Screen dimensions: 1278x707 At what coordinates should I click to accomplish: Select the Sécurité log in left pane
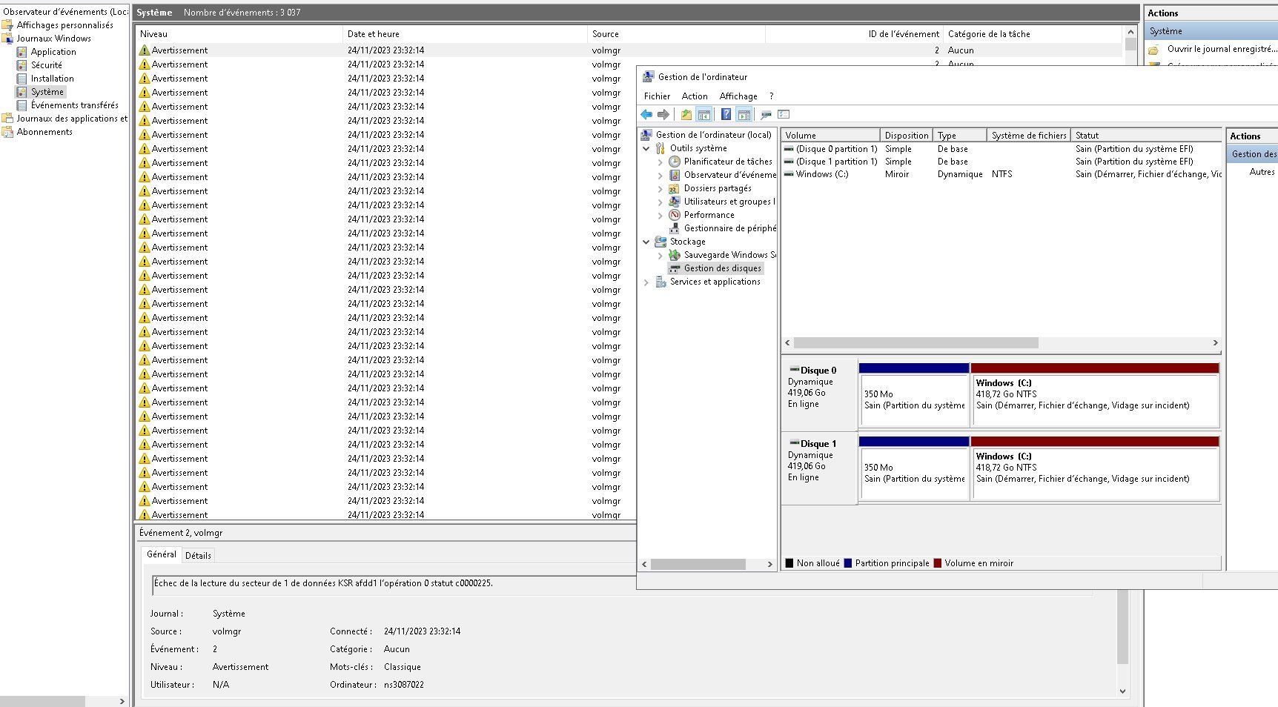[x=46, y=65]
